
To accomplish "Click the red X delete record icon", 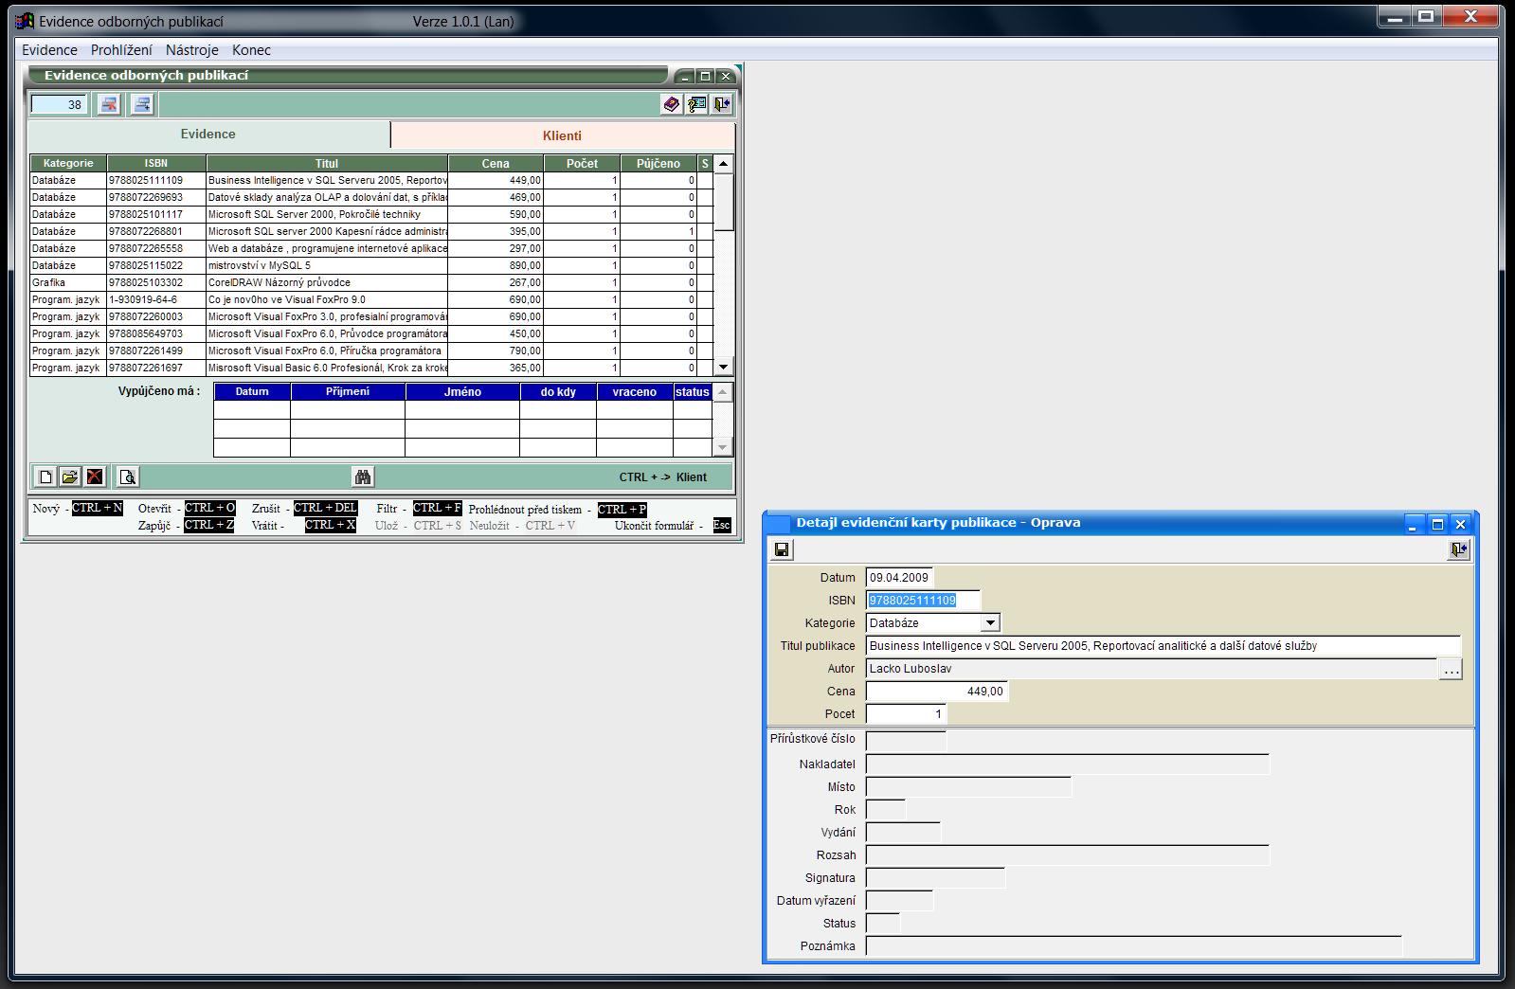I will click(95, 477).
